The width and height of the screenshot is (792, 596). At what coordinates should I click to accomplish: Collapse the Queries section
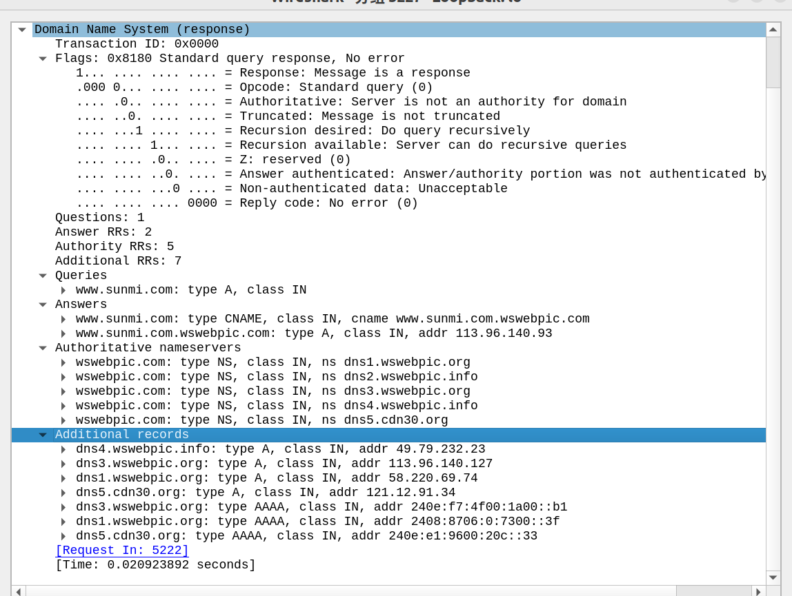[x=43, y=276]
